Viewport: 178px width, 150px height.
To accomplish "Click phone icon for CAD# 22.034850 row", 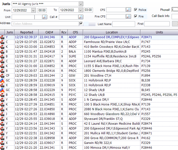I will coord(2,109).
